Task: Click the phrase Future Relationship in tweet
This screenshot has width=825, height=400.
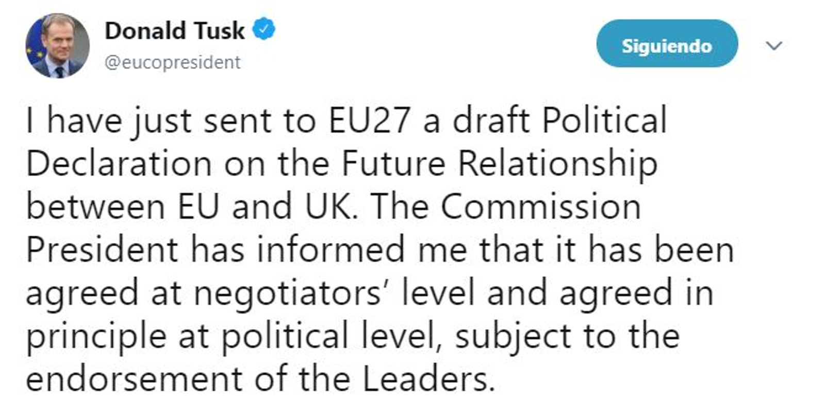Action: coord(499,164)
